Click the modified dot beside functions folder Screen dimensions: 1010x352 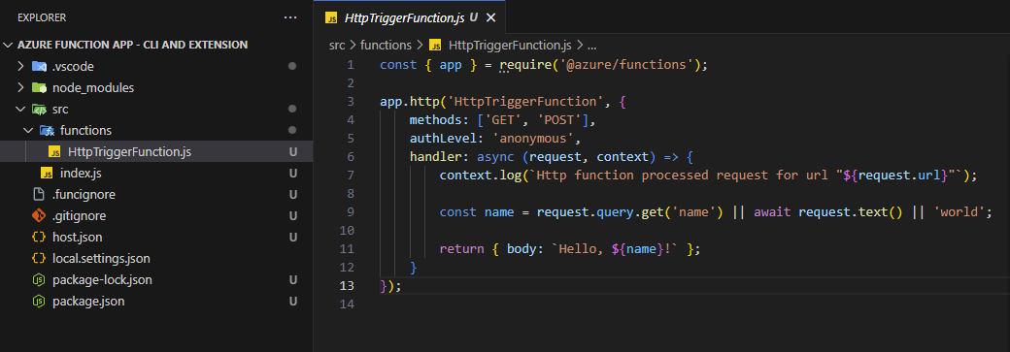(292, 131)
